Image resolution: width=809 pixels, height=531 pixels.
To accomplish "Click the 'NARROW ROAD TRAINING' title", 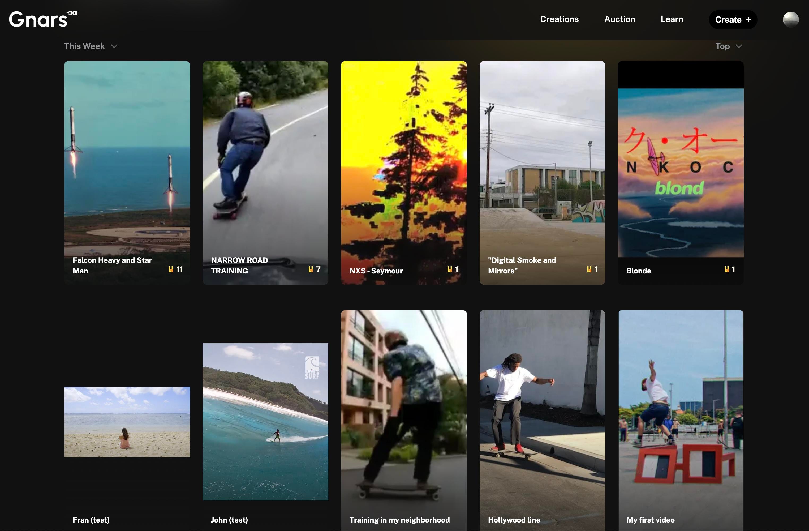I will 239,265.
